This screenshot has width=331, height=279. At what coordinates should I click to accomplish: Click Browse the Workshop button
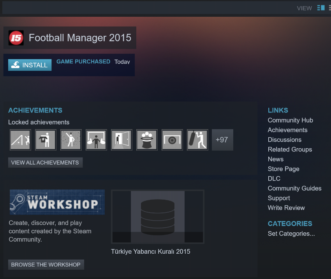coord(46,265)
